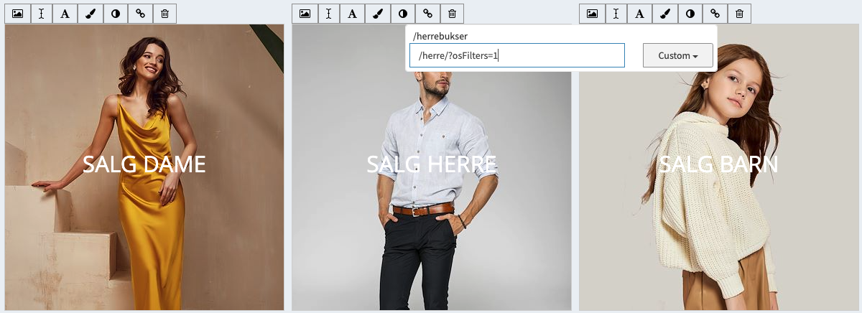Viewport: 862px width, 313px height.
Task: Click the SALG DAME banner text
Action: (x=144, y=164)
